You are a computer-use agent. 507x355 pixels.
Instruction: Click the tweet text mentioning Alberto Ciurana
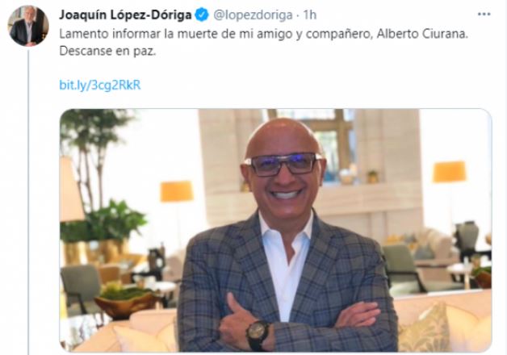point(263,34)
